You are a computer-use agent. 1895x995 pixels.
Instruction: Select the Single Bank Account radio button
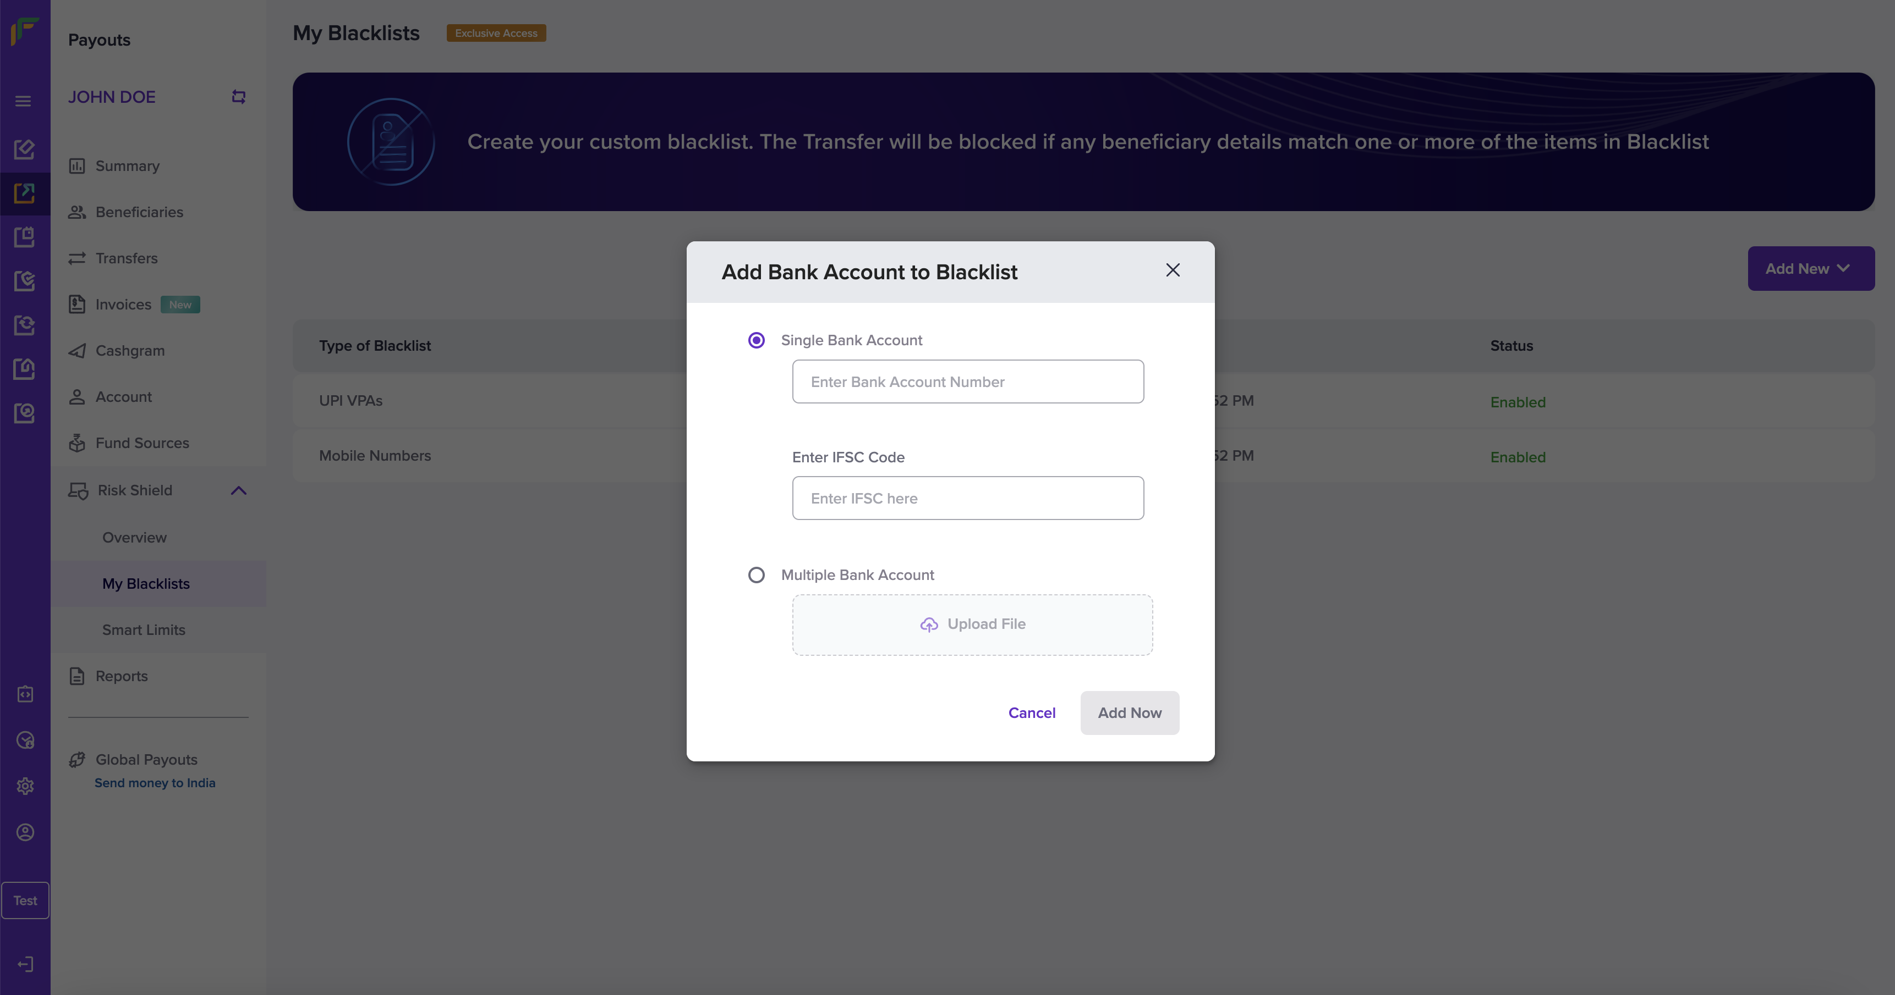(x=756, y=340)
